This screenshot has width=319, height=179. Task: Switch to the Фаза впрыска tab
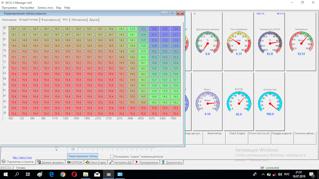(50, 20)
